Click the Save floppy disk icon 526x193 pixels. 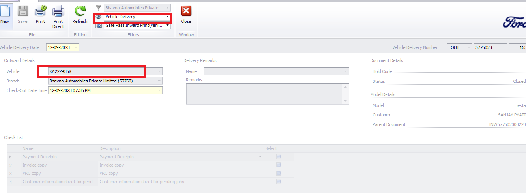point(22,11)
